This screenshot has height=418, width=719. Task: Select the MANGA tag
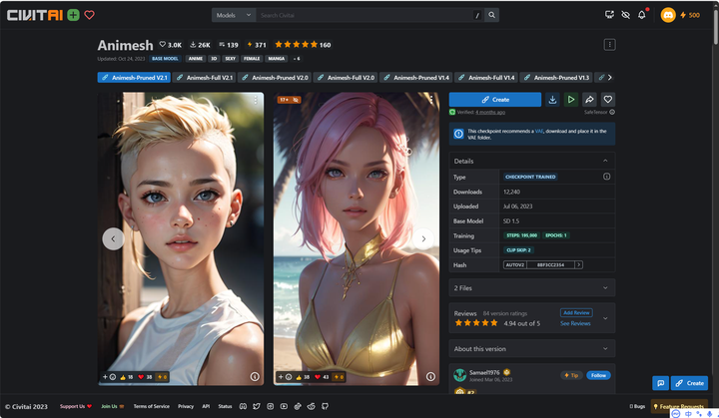[276, 59]
